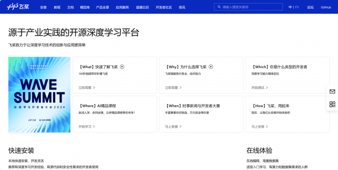Click the 在线体验 section heading

tap(259, 150)
